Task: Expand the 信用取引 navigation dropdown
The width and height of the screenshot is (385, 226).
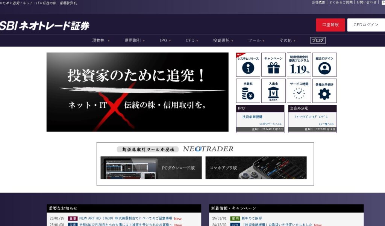Action: coord(135,41)
